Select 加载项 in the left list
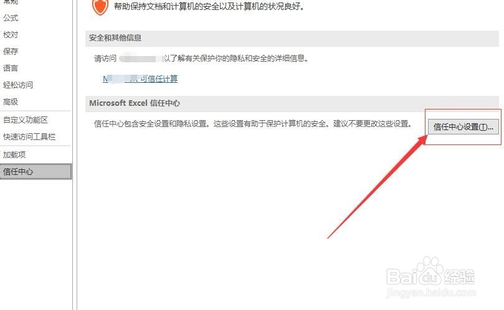504x310 pixels. (14, 155)
